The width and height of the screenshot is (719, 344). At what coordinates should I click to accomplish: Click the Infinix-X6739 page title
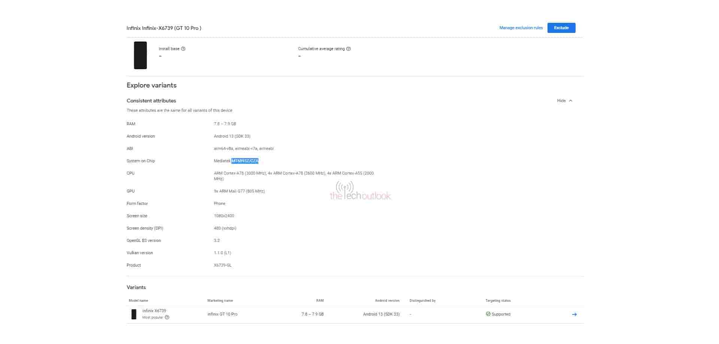point(164,28)
